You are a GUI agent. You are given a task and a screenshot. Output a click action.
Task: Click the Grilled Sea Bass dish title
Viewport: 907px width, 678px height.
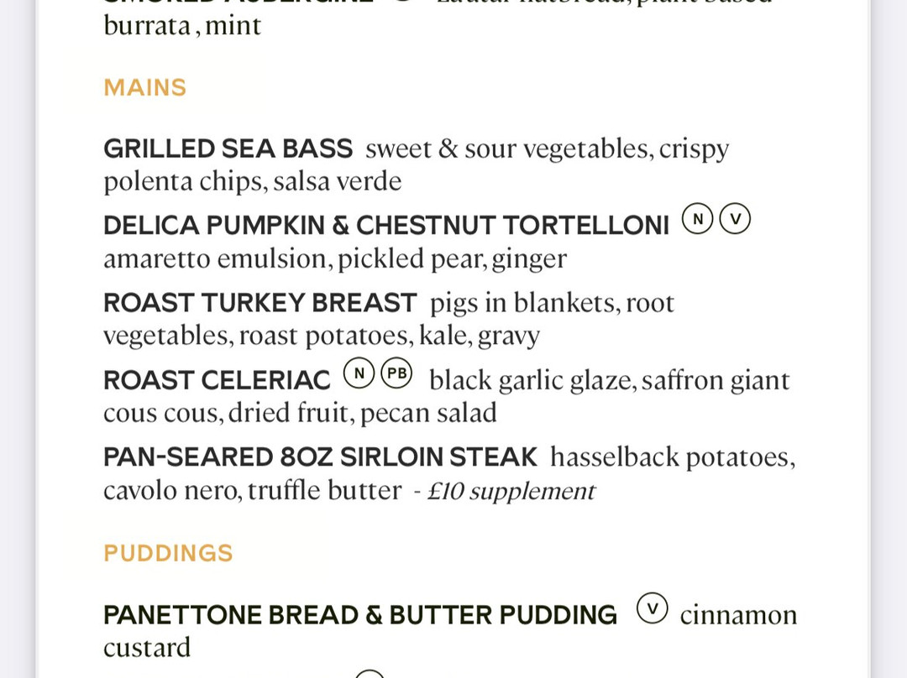point(228,149)
